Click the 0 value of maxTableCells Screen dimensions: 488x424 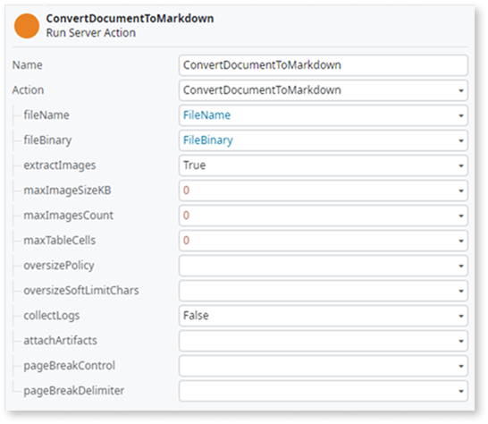[186, 241]
